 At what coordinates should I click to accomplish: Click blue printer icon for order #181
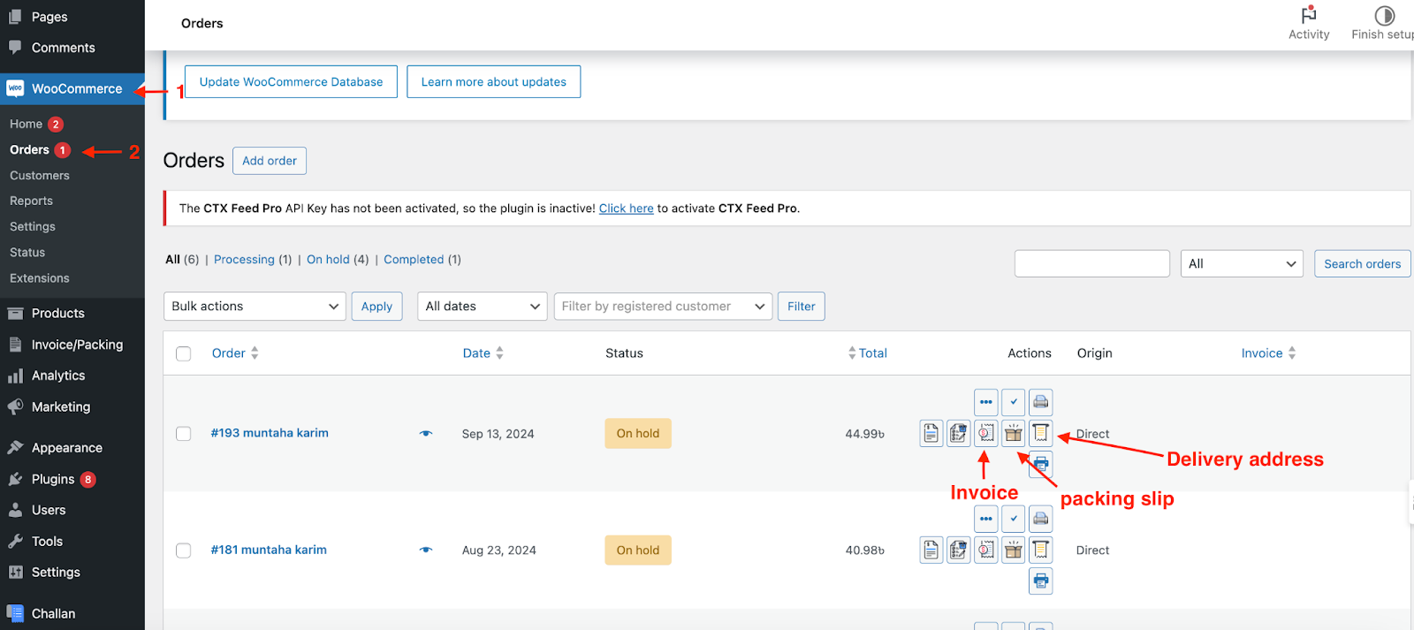click(1041, 581)
